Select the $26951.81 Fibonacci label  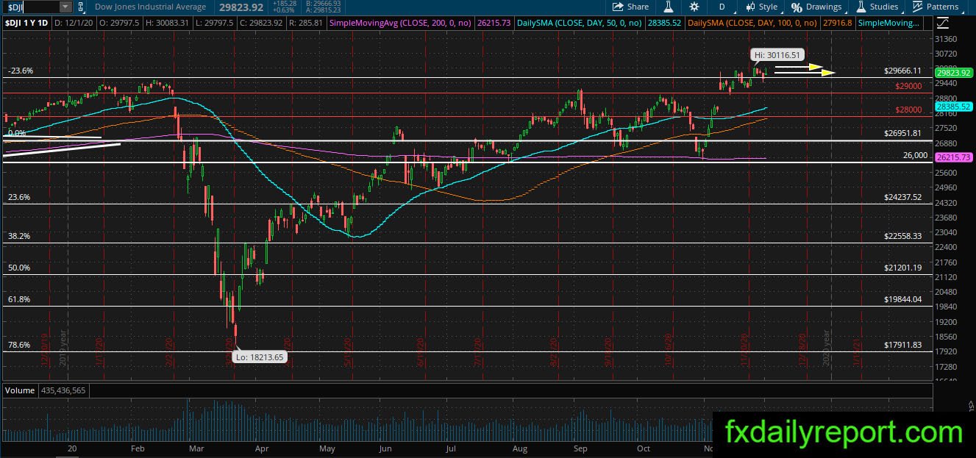(x=902, y=133)
